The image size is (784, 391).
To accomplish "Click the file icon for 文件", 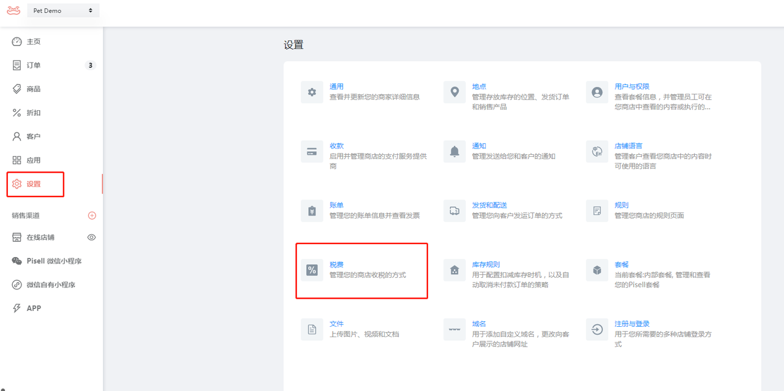I will click(312, 329).
